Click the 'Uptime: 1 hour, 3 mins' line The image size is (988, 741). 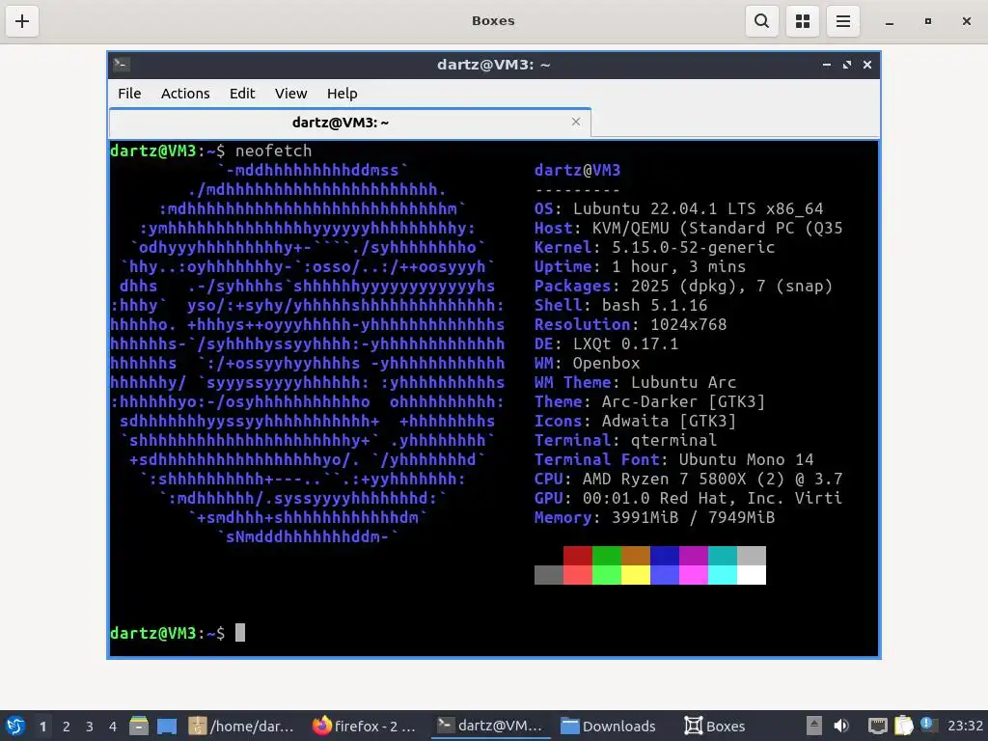pos(641,266)
